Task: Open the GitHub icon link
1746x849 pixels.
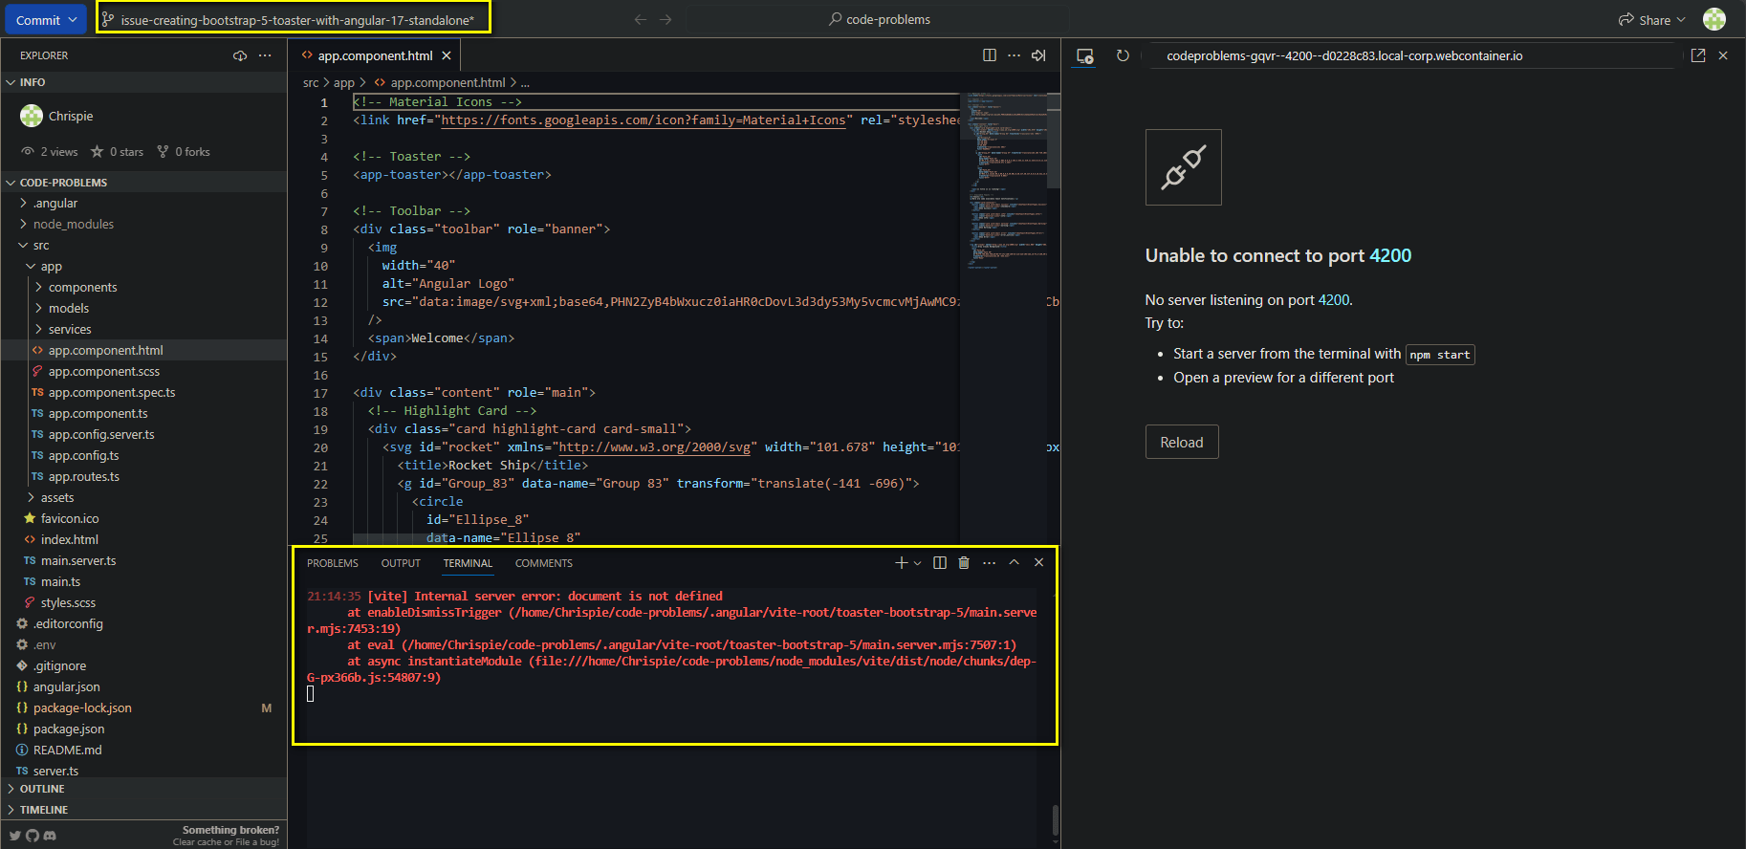Action: tap(33, 836)
